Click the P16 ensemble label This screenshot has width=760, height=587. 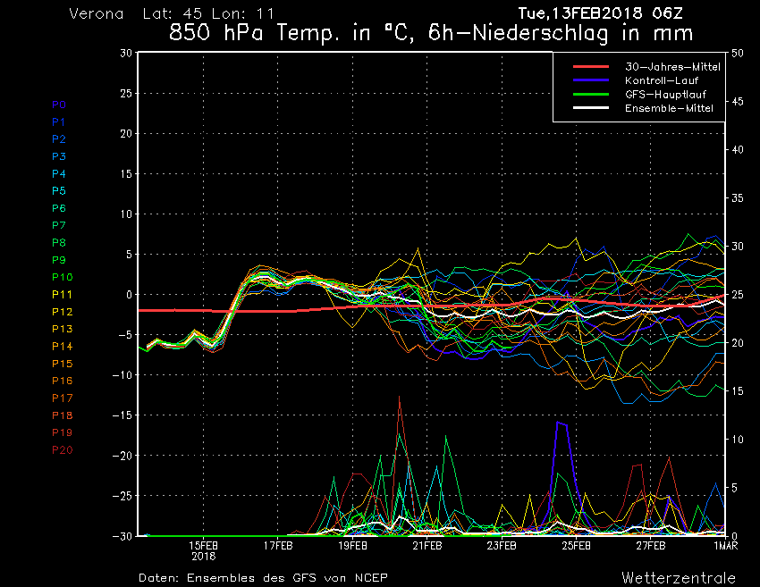point(62,381)
